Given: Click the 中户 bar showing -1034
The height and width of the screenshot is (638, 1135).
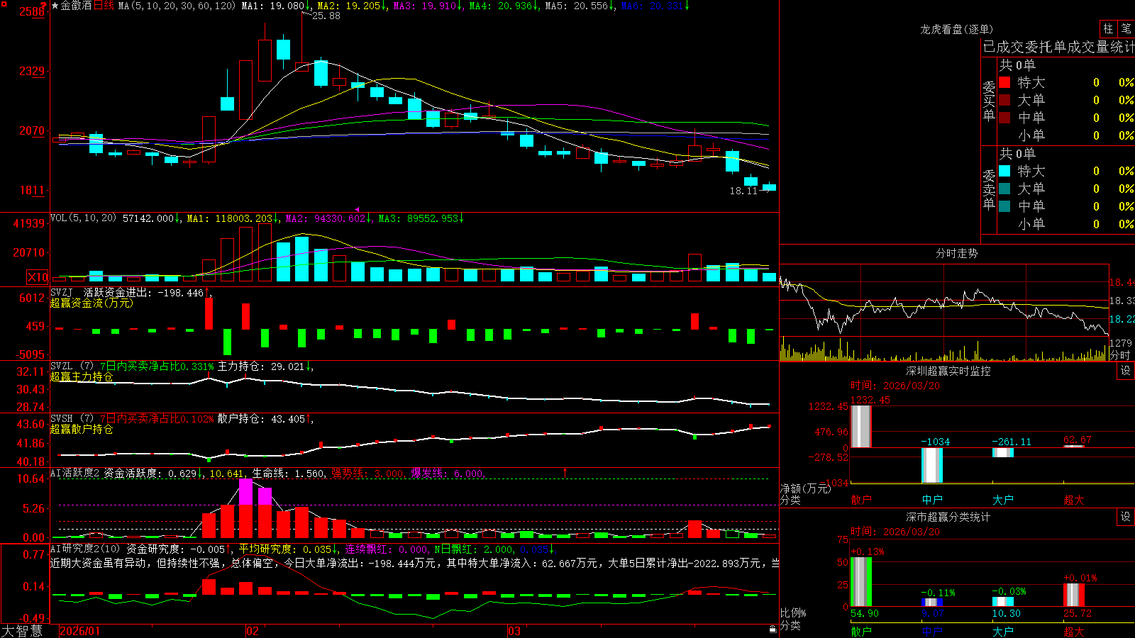Looking at the screenshot, I should point(932,465).
